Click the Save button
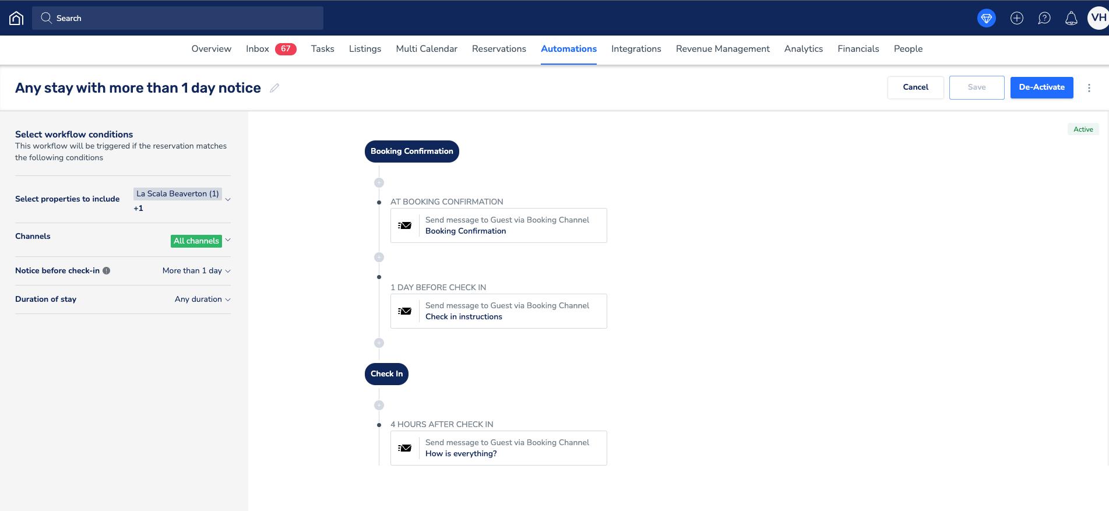The width and height of the screenshot is (1109, 511). pos(977,87)
